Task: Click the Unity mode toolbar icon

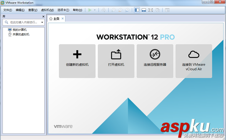Action: pos(158,10)
